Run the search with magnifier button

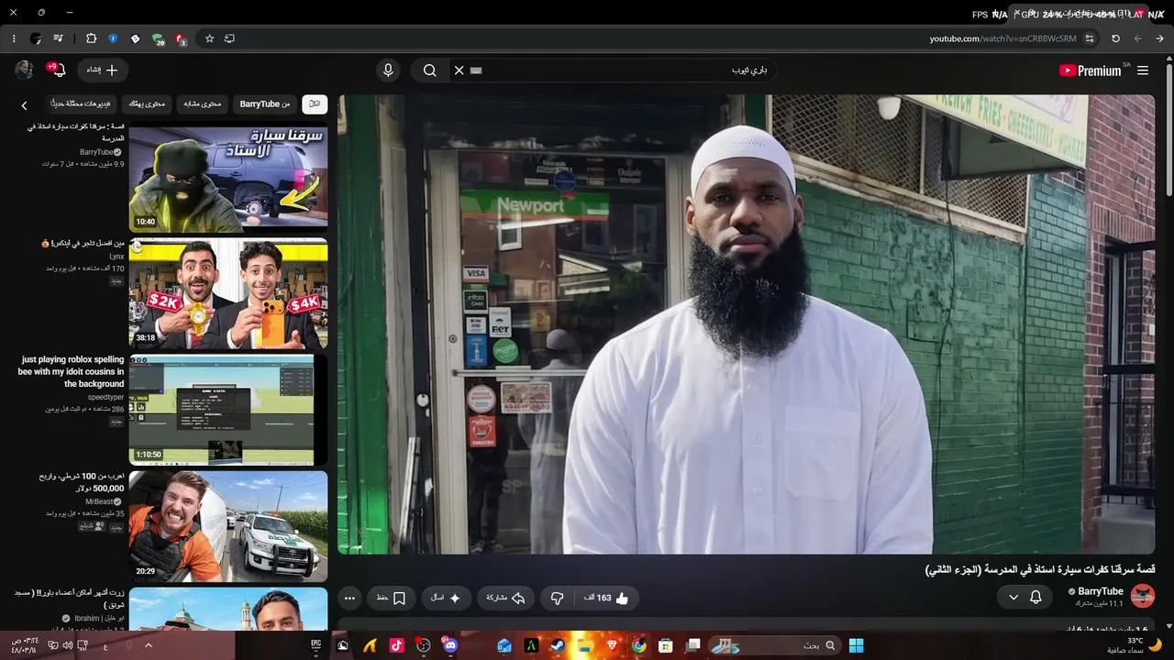tap(429, 70)
